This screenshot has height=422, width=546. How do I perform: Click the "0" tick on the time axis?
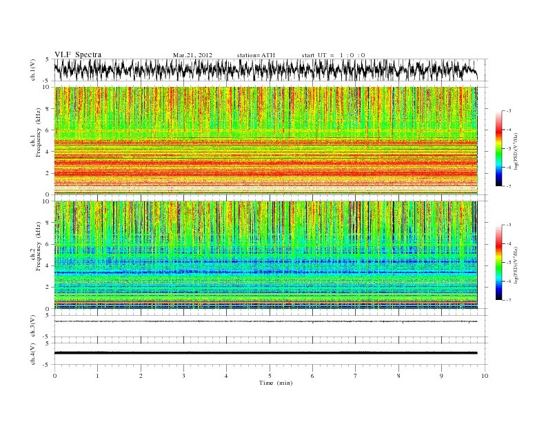point(54,376)
